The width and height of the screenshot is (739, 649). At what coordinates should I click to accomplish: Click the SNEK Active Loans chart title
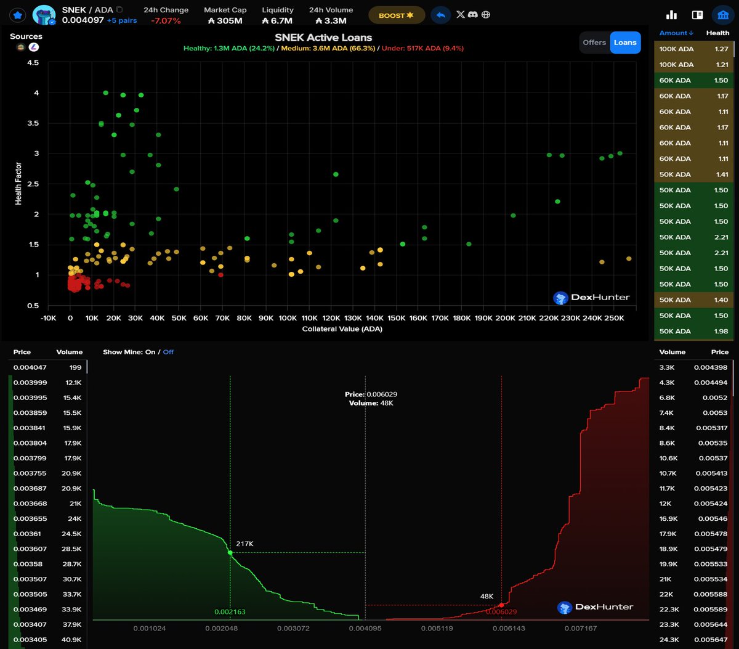pos(323,38)
